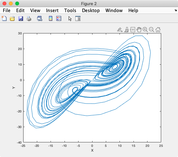The height and width of the screenshot is (157, 178).
Task: Click the x-axis tick label 25
Action: click(x=161, y=146)
